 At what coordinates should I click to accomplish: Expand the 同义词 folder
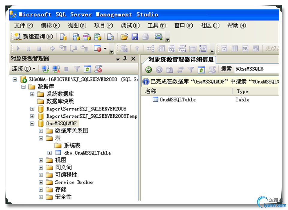pos(41,168)
